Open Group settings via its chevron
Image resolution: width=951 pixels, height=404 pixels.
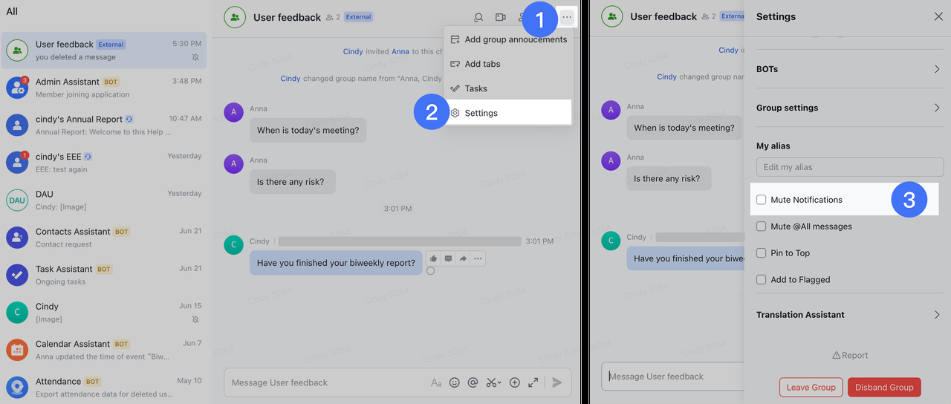coord(937,108)
